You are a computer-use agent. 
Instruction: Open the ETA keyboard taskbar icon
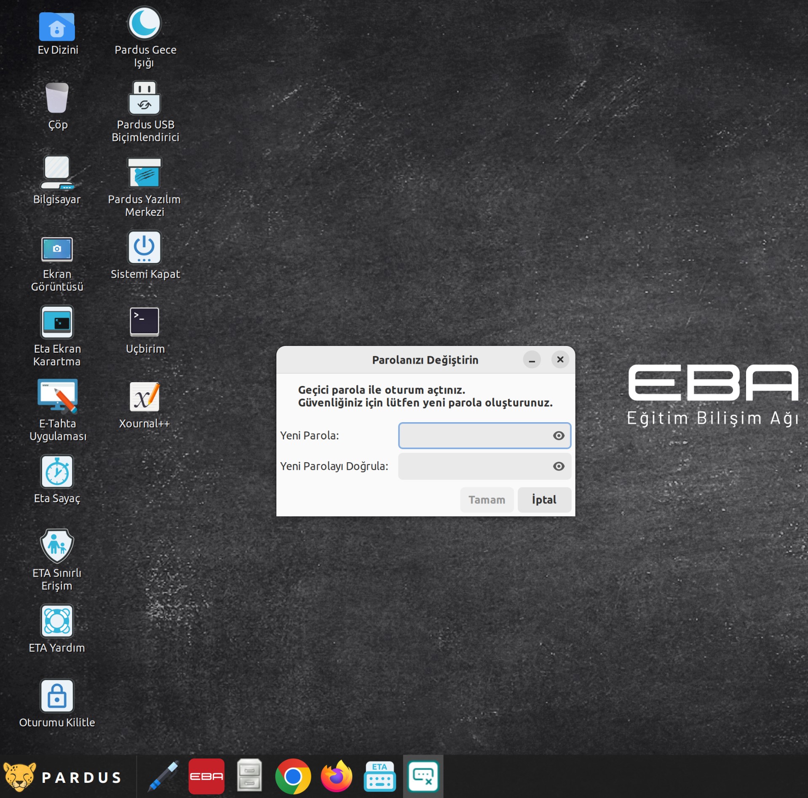click(380, 776)
